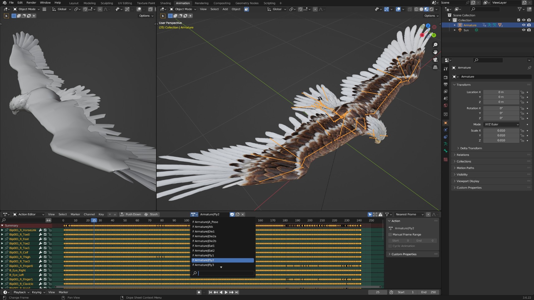Toggle the camera view gizmo icon
The width and height of the screenshot is (534, 300).
(435, 60)
